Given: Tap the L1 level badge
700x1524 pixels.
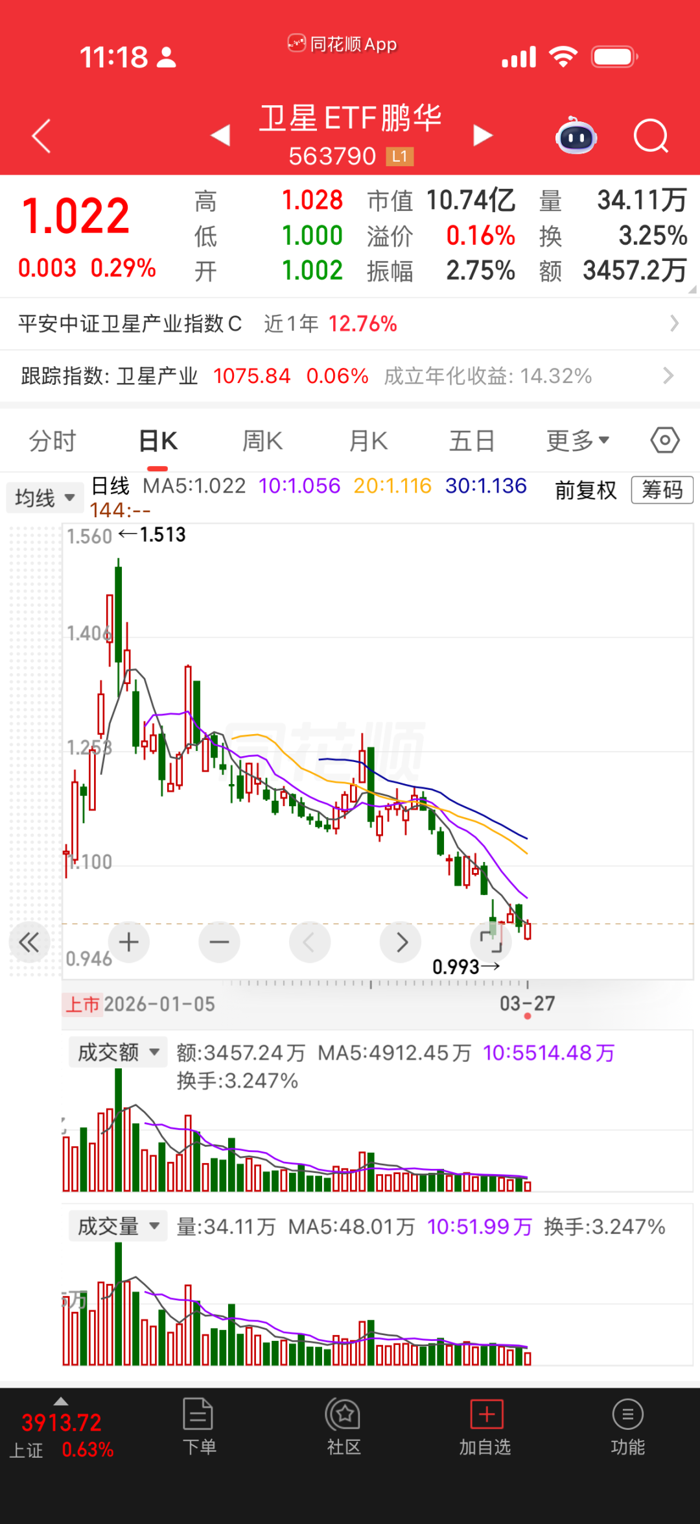Looking at the screenshot, I should (399, 156).
